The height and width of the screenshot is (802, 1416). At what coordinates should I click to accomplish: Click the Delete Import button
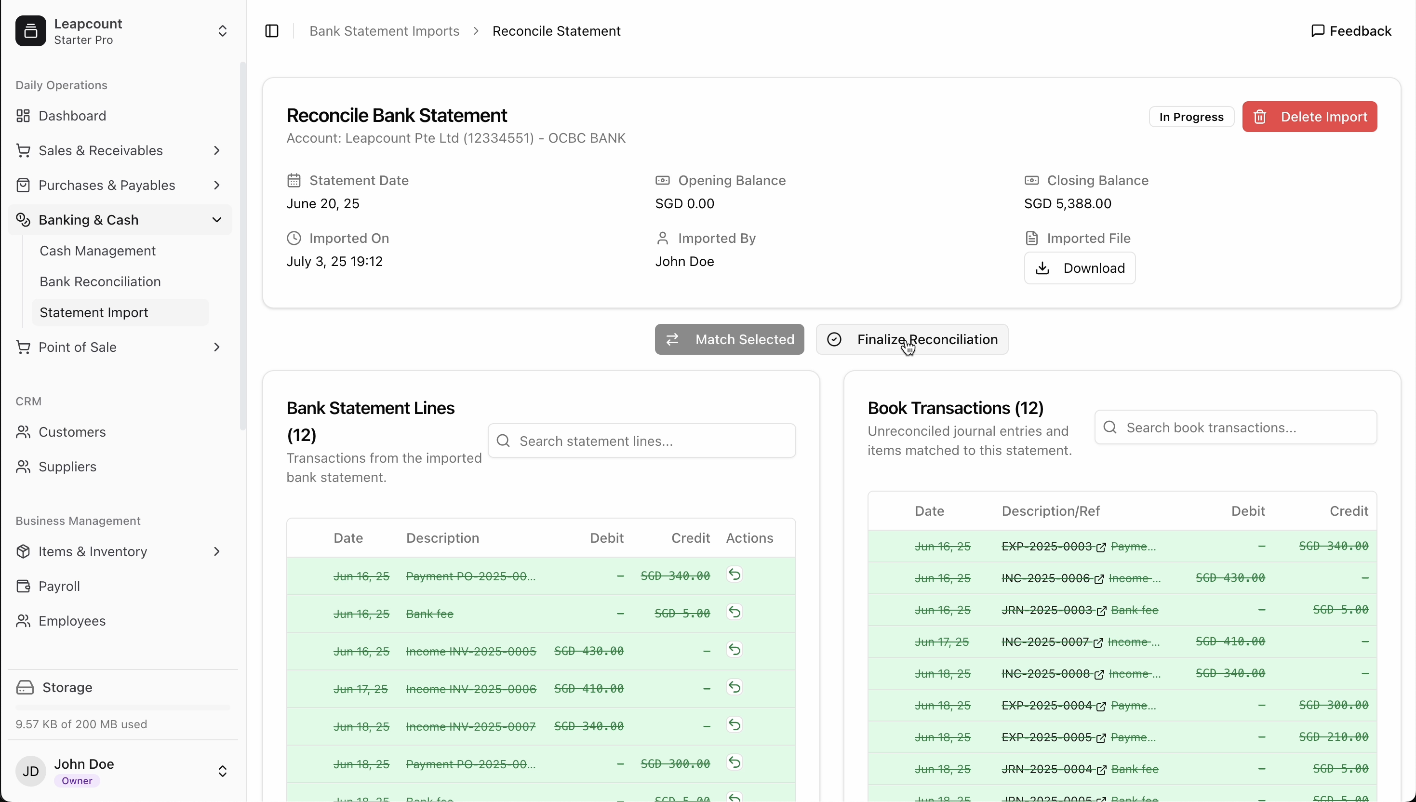click(1309, 117)
